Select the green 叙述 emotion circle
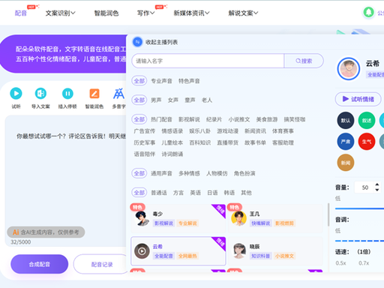Viewport: 384px width, 288px height. click(367, 121)
